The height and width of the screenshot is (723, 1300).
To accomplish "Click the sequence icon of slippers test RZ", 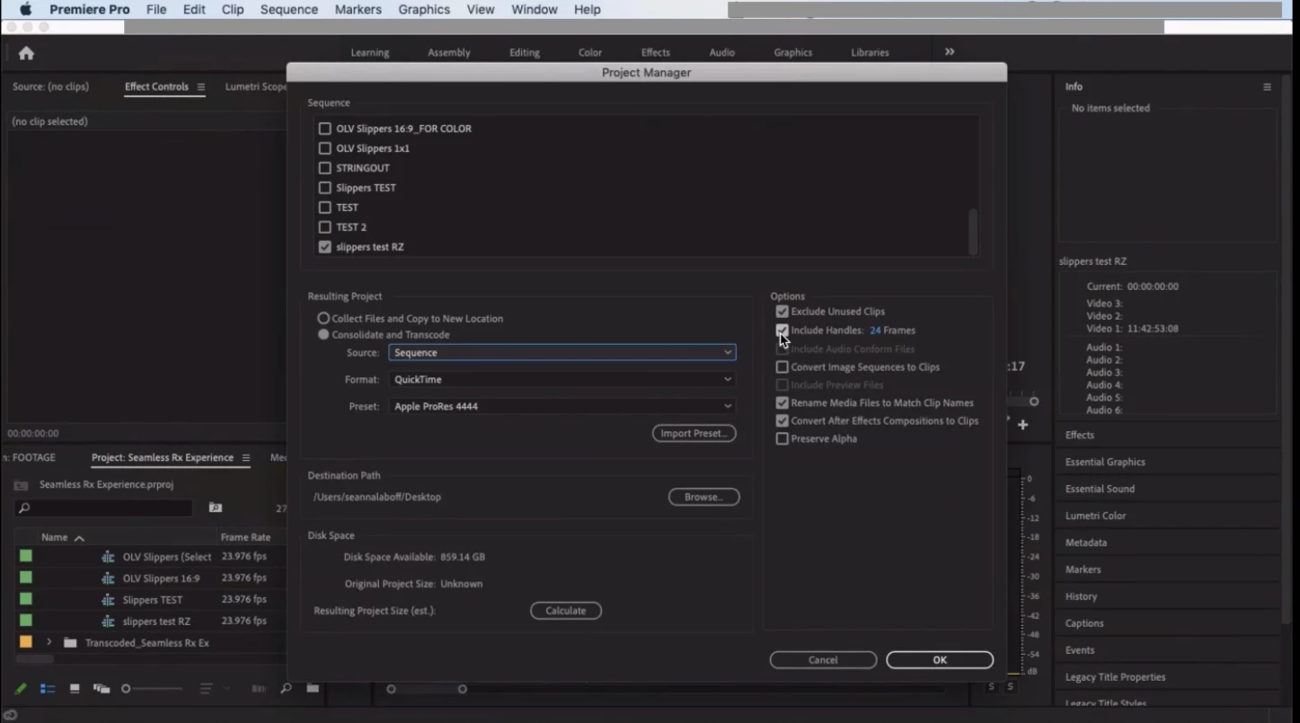I will (109, 622).
